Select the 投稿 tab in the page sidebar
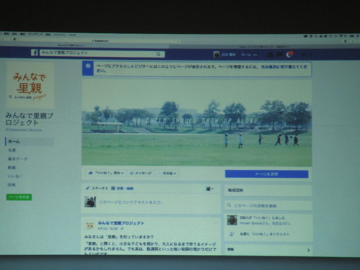Image resolution: width=360 pixels, height=270 pixels. [12, 185]
